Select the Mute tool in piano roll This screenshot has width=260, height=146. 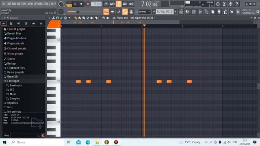click(x=92, y=18)
